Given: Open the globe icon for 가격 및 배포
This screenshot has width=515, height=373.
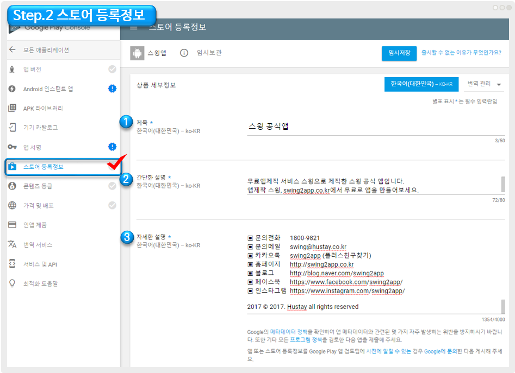Looking at the screenshot, I should tap(12, 205).
